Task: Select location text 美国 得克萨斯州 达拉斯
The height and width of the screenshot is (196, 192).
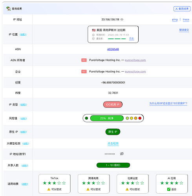Action: tap(111, 30)
